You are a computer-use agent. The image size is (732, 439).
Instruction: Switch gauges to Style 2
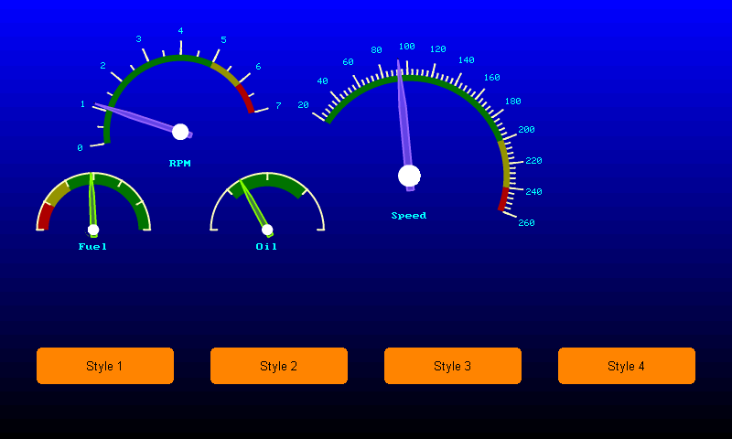(x=279, y=366)
